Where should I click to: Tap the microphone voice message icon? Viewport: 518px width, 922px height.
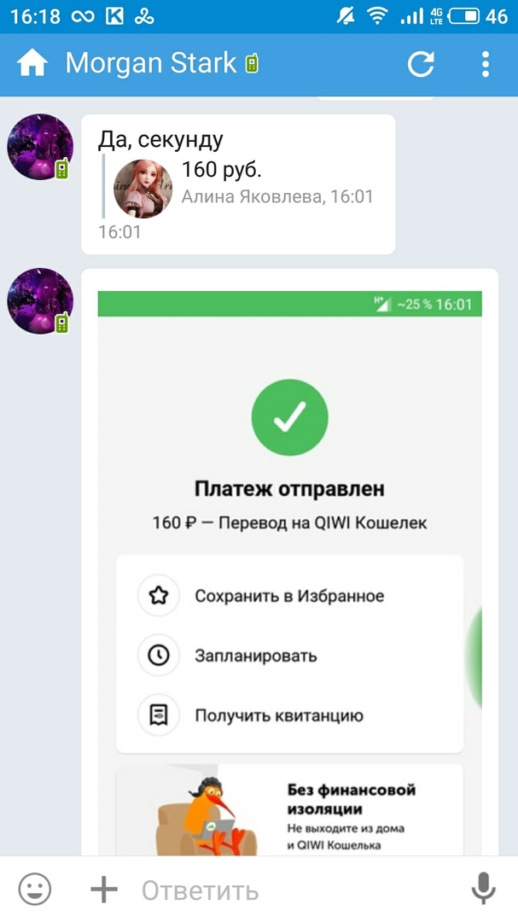point(483,889)
